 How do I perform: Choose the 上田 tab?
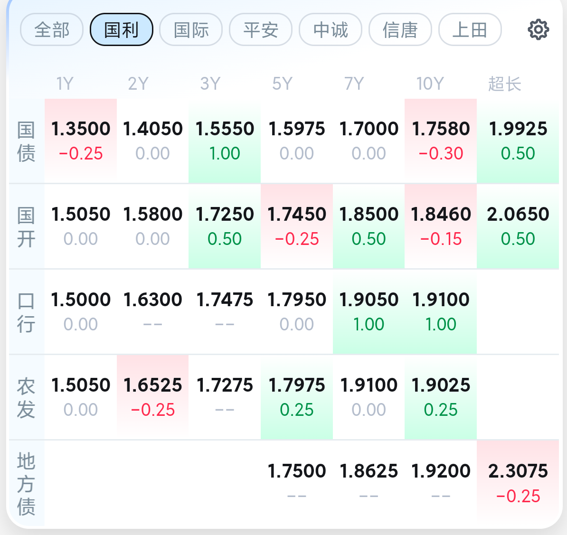[470, 30]
